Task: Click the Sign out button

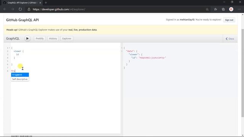Action: pos(229,20)
